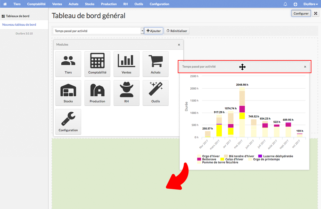Click the Tableau de bord général title

pyautogui.click(x=89, y=15)
